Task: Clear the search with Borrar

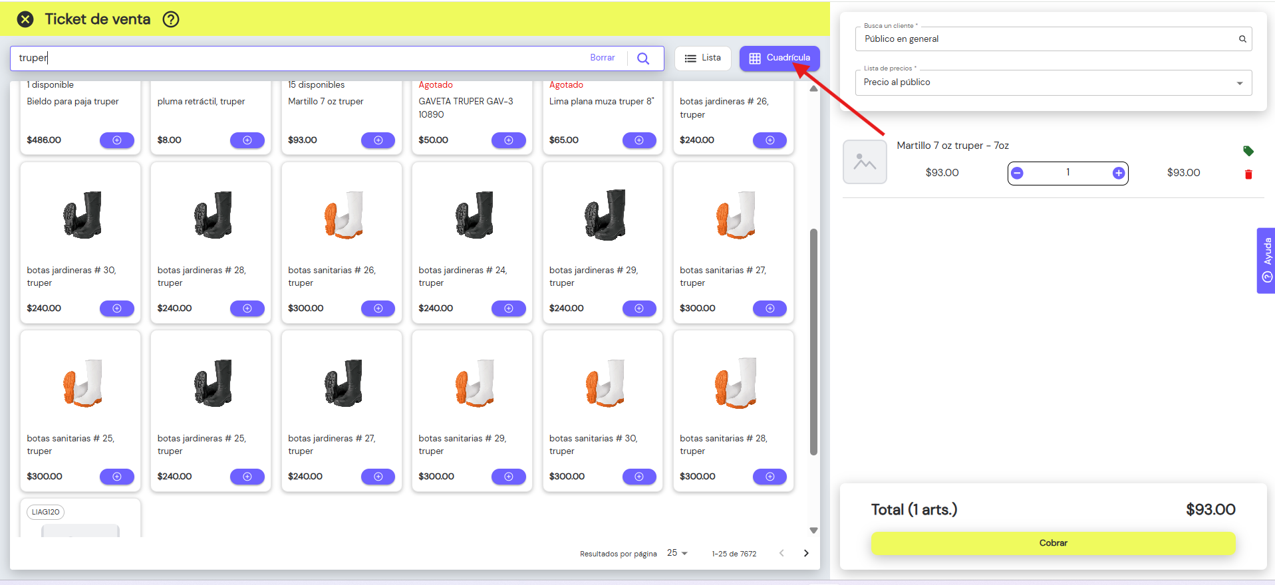Action: 602,58
